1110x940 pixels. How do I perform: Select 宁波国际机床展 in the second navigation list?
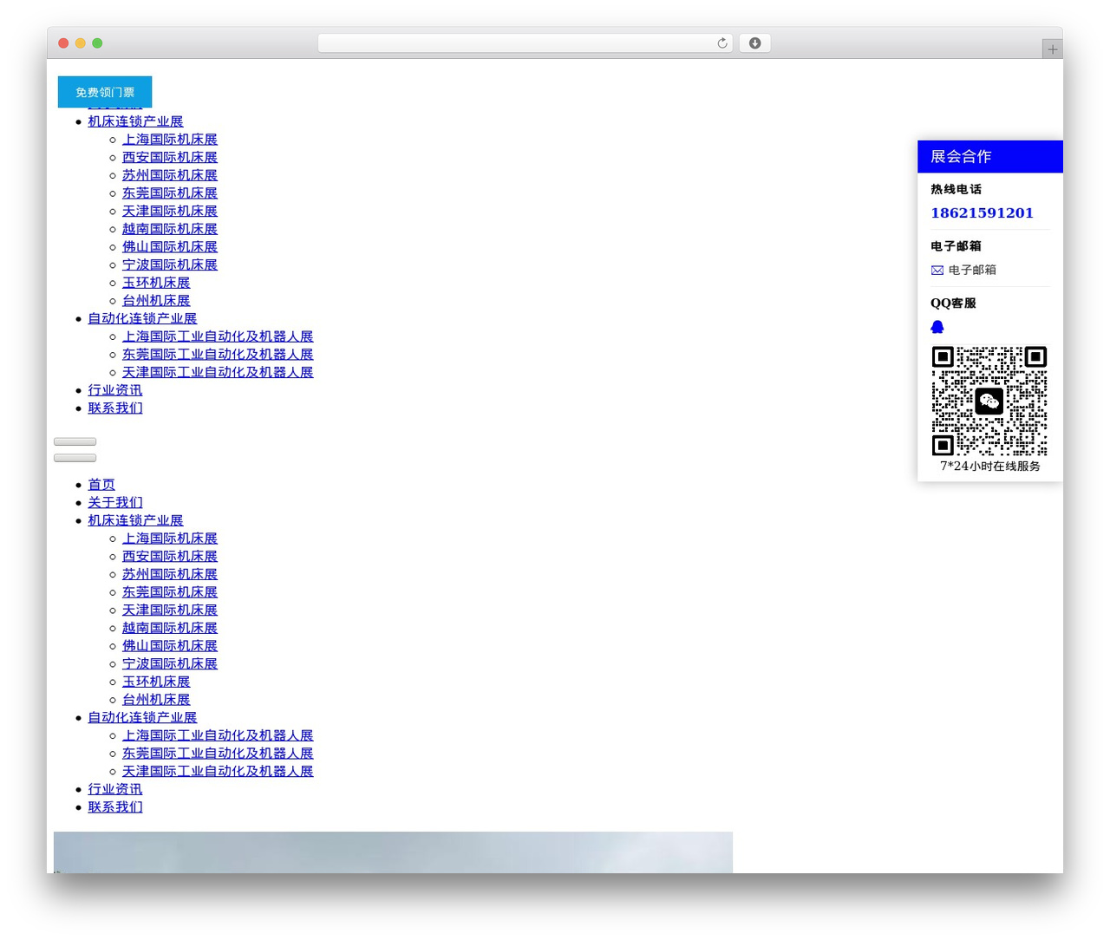point(170,663)
